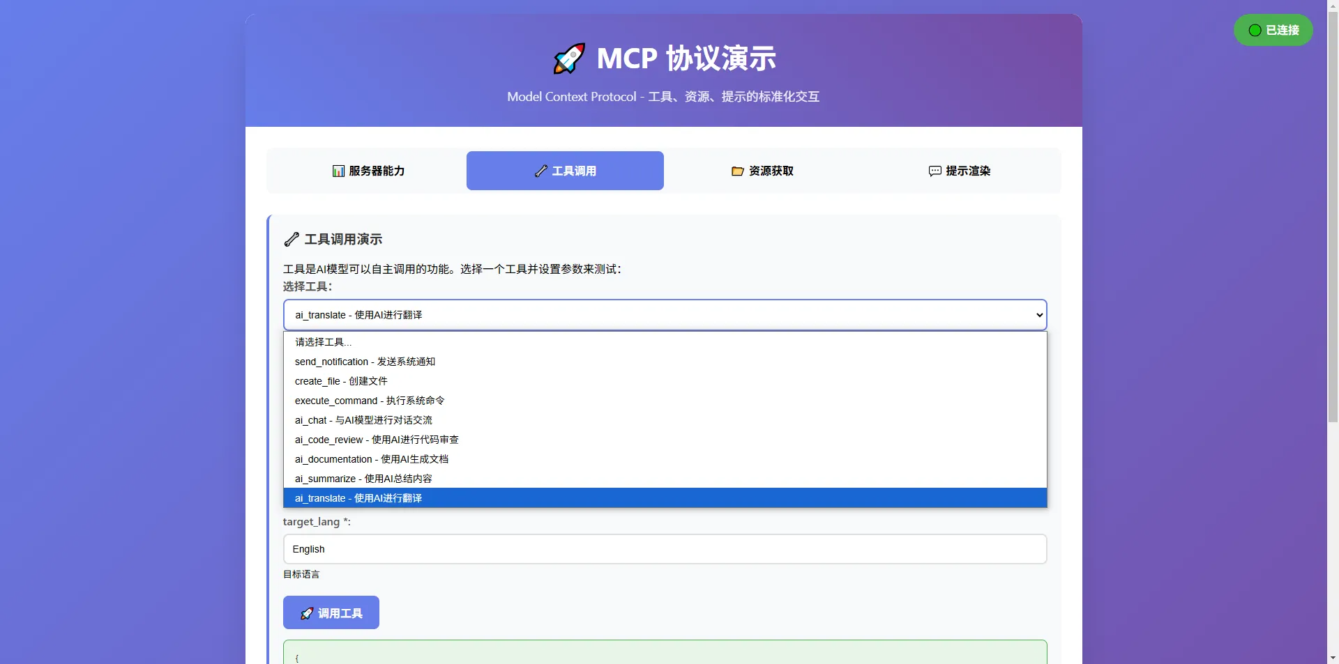
Task: Click the folder icon on 资源获取 tab
Action: (737, 171)
